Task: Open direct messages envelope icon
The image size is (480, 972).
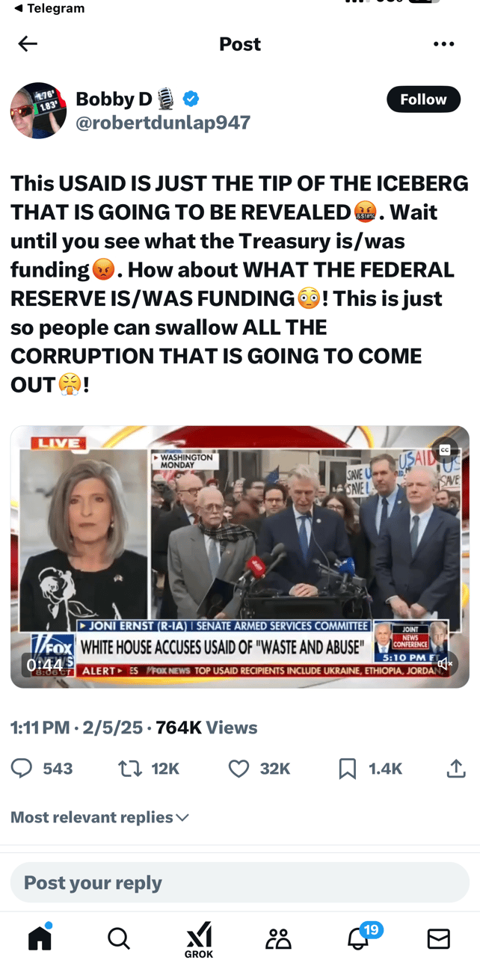Action: point(439,938)
